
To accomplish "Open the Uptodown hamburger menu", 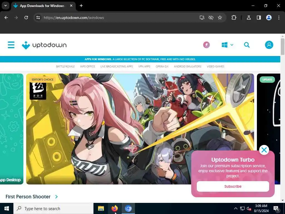I will (11, 45).
